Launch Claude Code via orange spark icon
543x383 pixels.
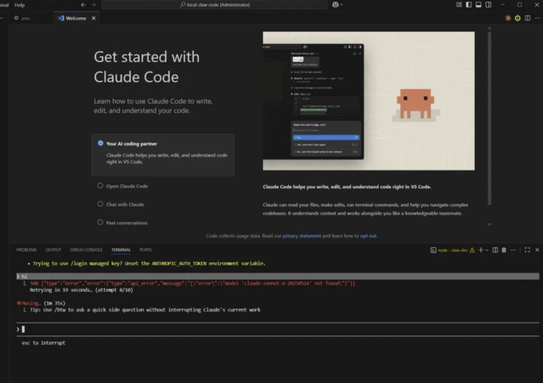coord(508,18)
